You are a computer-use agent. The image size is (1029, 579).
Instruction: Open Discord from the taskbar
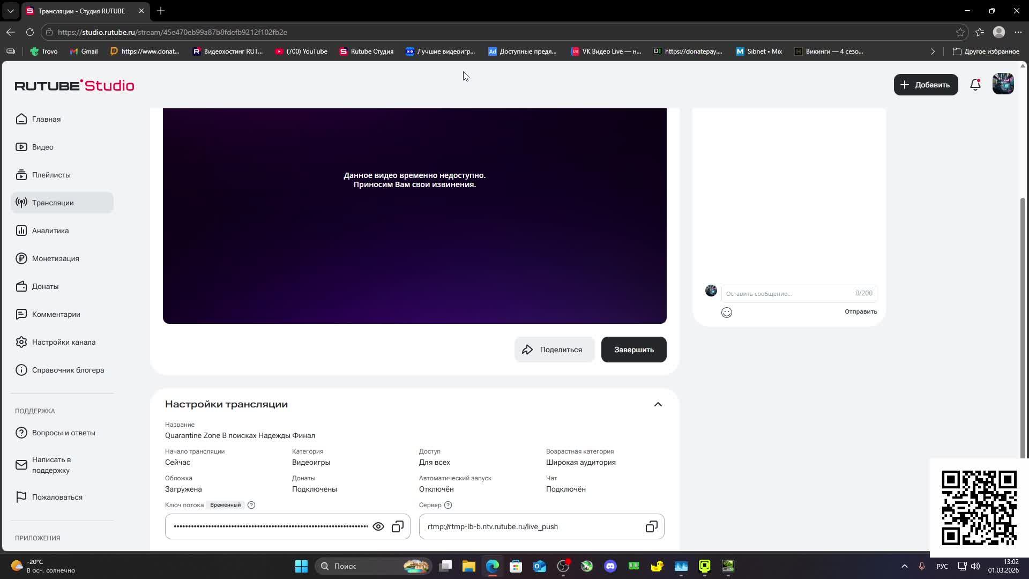pyautogui.click(x=610, y=566)
